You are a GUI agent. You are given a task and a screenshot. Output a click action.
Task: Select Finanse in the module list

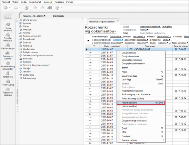[x=27, y=33]
